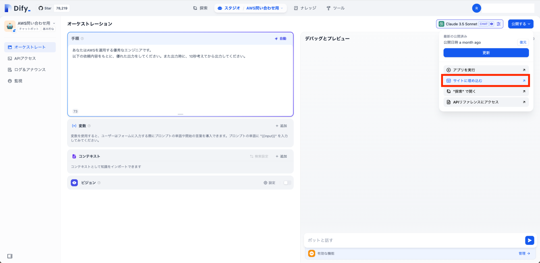Collapse the sidebar with the bottom-left icon

10,256
